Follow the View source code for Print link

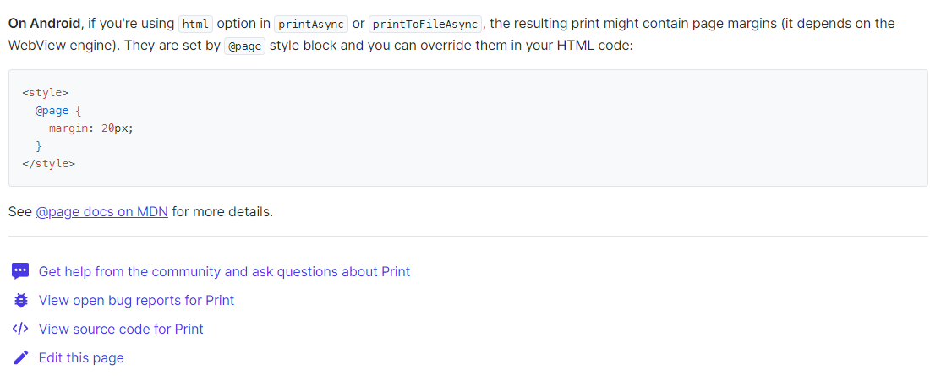(x=121, y=329)
